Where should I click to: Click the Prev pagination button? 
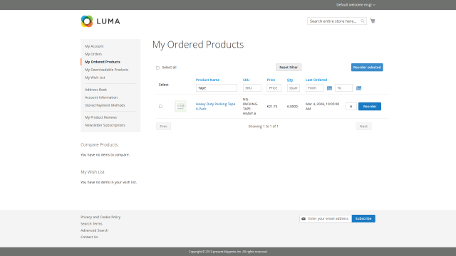163,127
